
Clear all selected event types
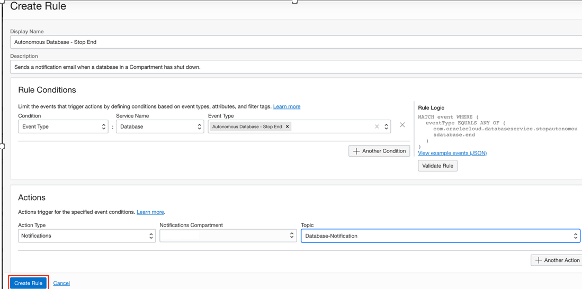377,127
